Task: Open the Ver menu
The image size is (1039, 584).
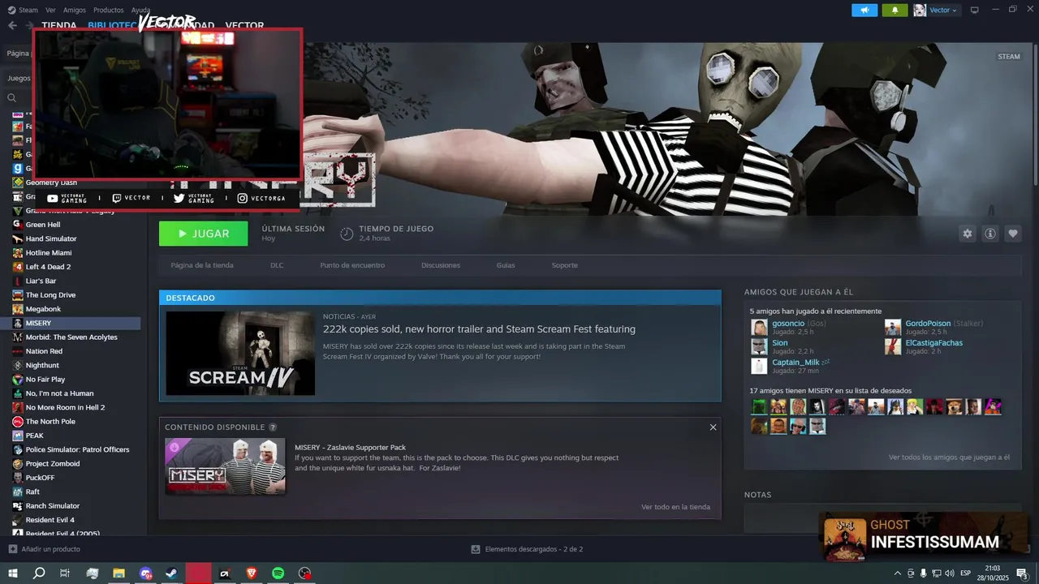Action: (x=51, y=10)
